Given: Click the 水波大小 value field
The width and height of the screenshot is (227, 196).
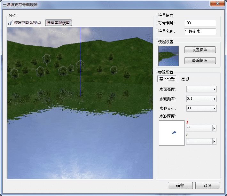Looking at the screenshot, I should [x=199, y=108].
